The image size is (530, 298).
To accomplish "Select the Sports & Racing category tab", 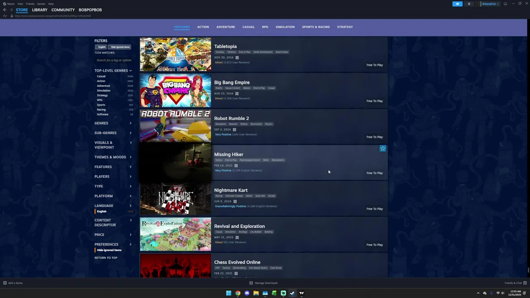I will click(x=316, y=27).
